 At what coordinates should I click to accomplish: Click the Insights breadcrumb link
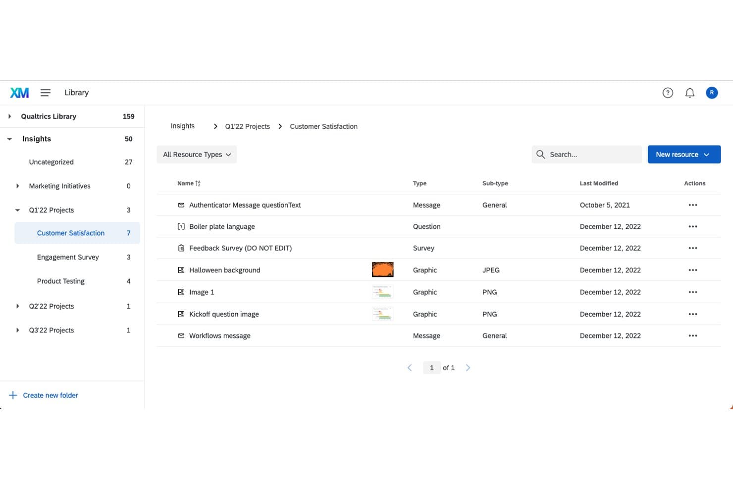tap(183, 126)
